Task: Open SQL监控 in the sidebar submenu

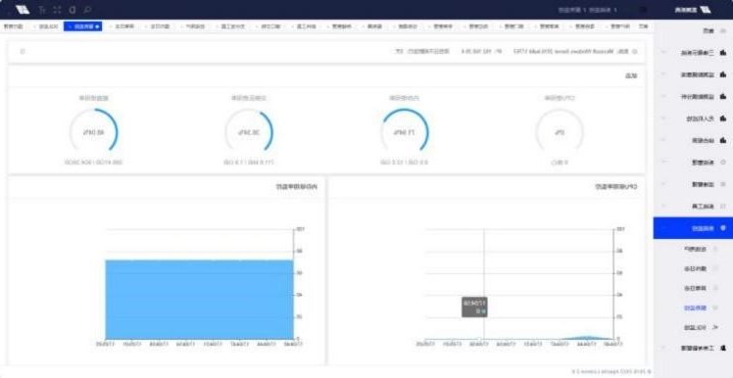Action: (x=695, y=327)
